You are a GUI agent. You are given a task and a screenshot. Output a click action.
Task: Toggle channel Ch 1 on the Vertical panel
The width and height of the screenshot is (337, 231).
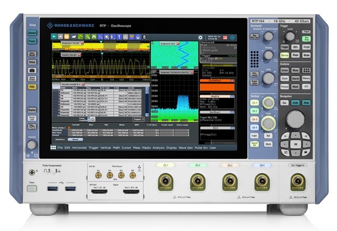[x=255, y=103]
